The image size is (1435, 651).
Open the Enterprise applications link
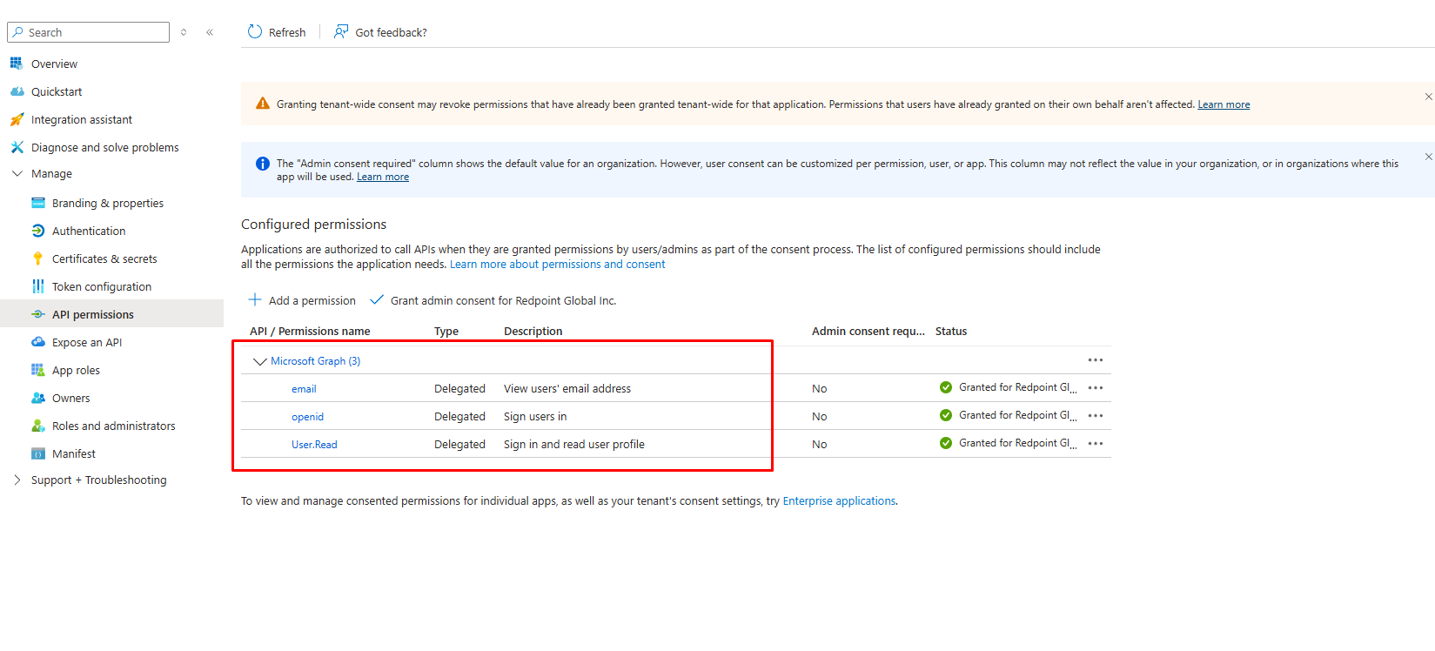(839, 500)
